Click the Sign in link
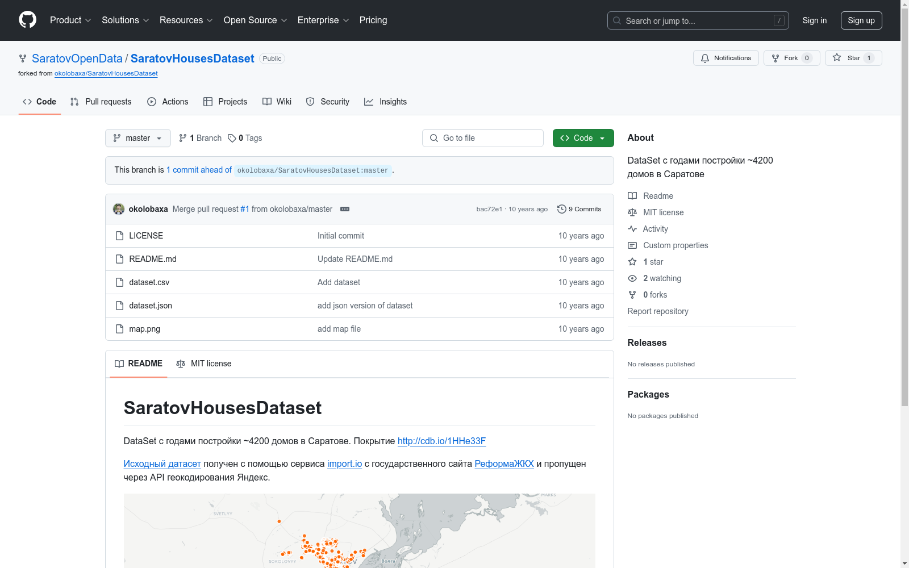The height and width of the screenshot is (568, 909). point(815,20)
